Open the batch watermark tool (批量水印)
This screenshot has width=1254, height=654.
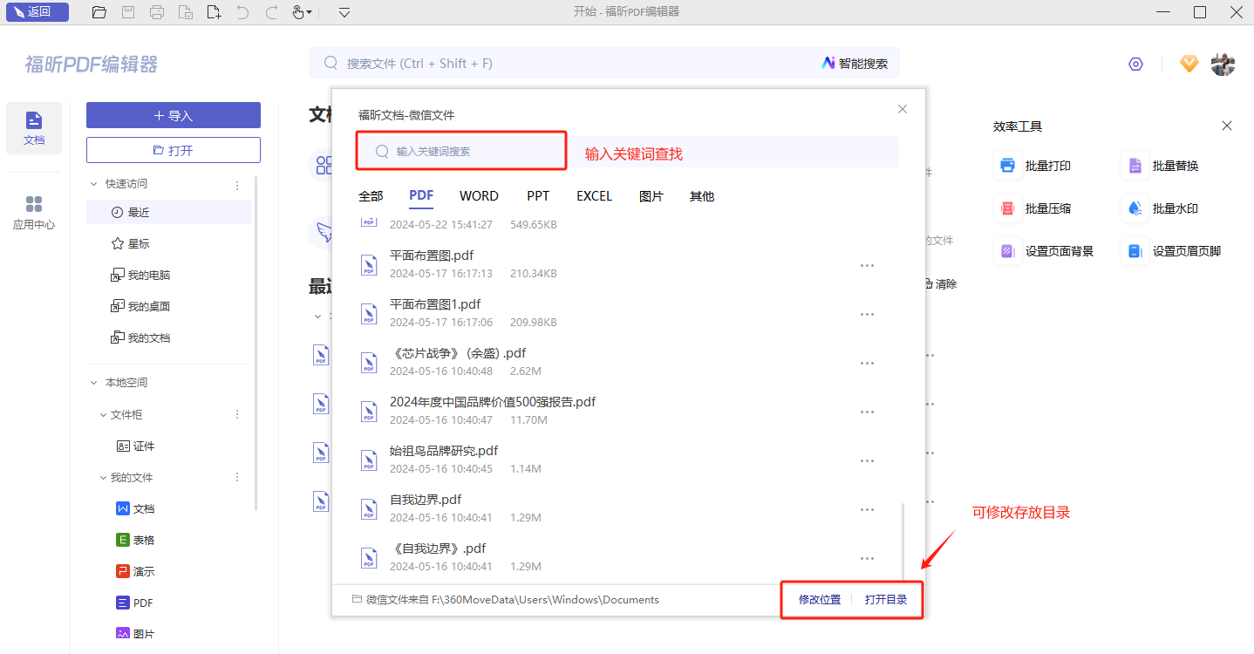[x=1135, y=208]
